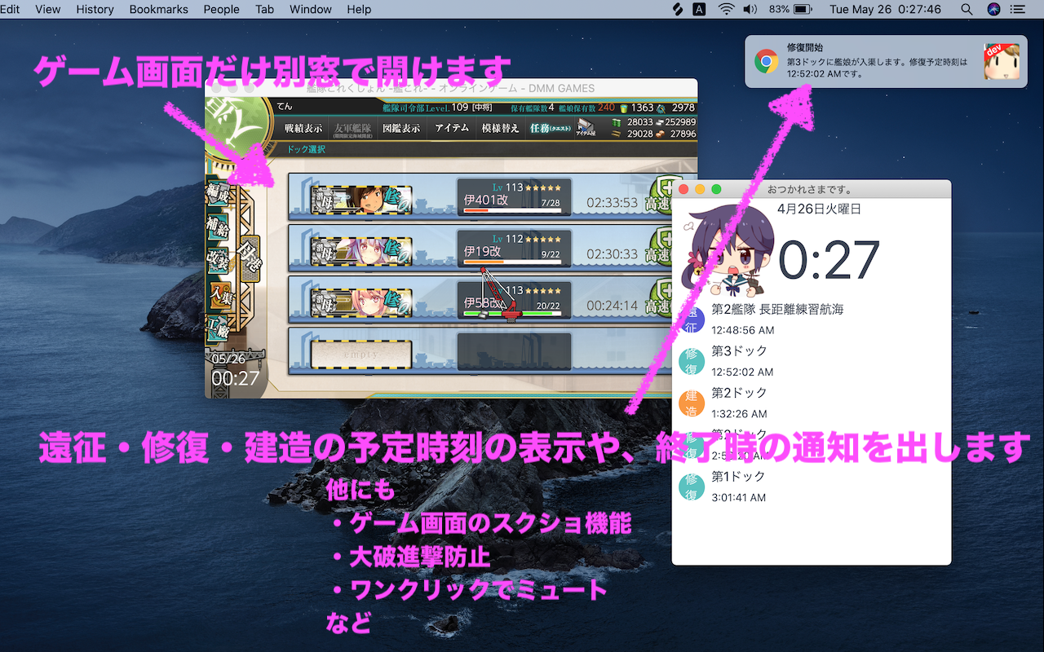Open Notification Center list icon
The image size is (1044, 652).
(x=1017, y=9)
